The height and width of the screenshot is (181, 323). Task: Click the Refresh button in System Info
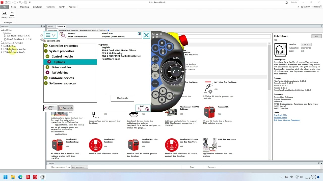pyautogui.click(x=122, y=98)
